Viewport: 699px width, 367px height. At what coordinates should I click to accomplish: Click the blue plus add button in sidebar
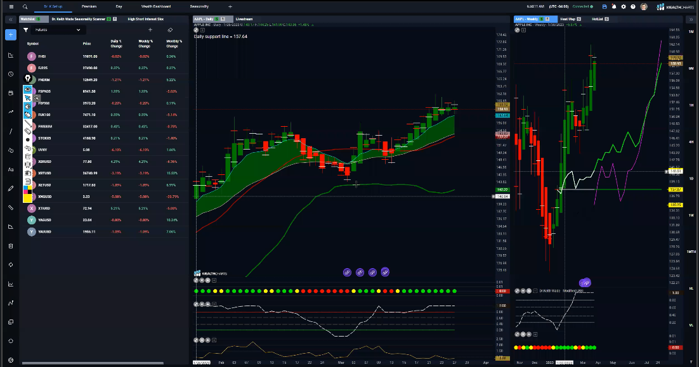(11, 35)
